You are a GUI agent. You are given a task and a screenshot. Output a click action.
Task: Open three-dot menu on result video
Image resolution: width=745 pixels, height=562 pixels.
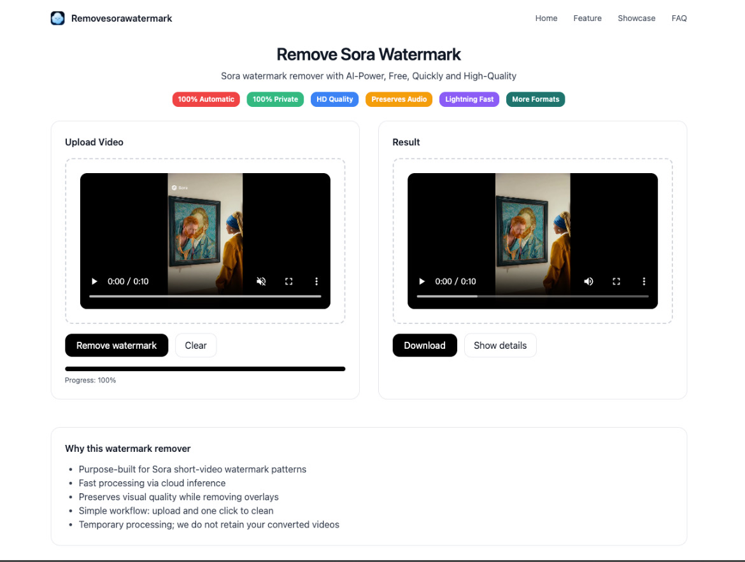[644, 281]
